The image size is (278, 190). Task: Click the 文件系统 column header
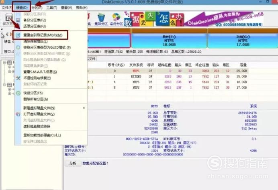[x=136, y=65]
